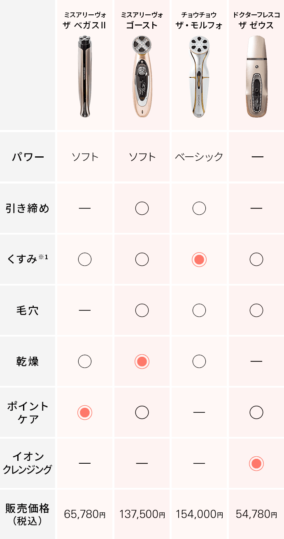Viewport: 284px width, 539px height.
Task: Click the empty circle for ゼウス 毛穴
Action: pyautogui.click(x=256, y=310)
